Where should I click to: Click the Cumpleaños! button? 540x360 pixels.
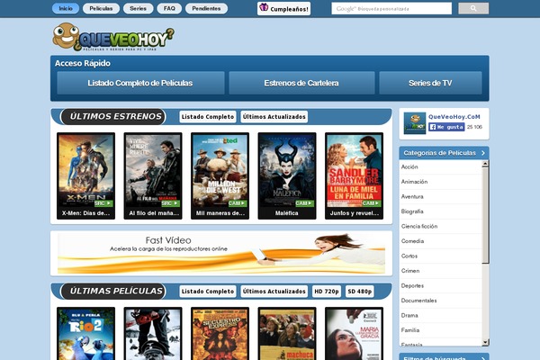pos(283,9)
